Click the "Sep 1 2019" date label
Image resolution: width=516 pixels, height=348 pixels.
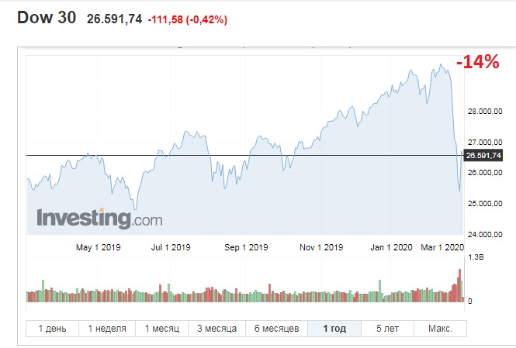pyautogui.click(x=247, y=247)
